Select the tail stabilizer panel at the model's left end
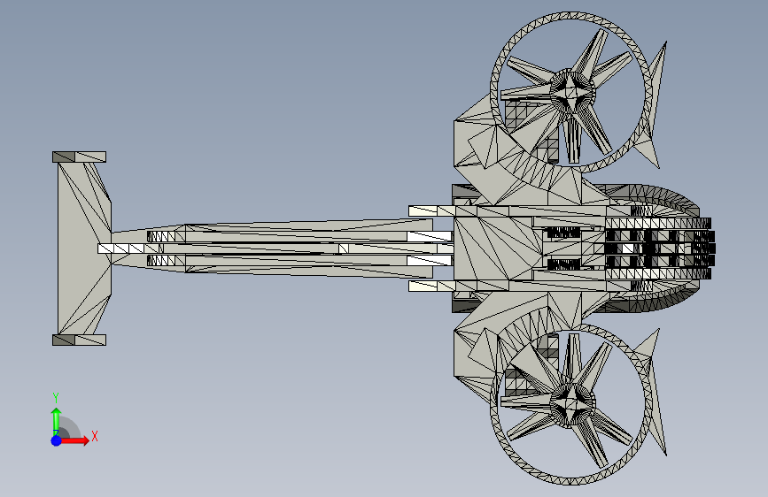The width and height of the screenshot is (768, 497). pyautogui.click(x=84, y=248)
